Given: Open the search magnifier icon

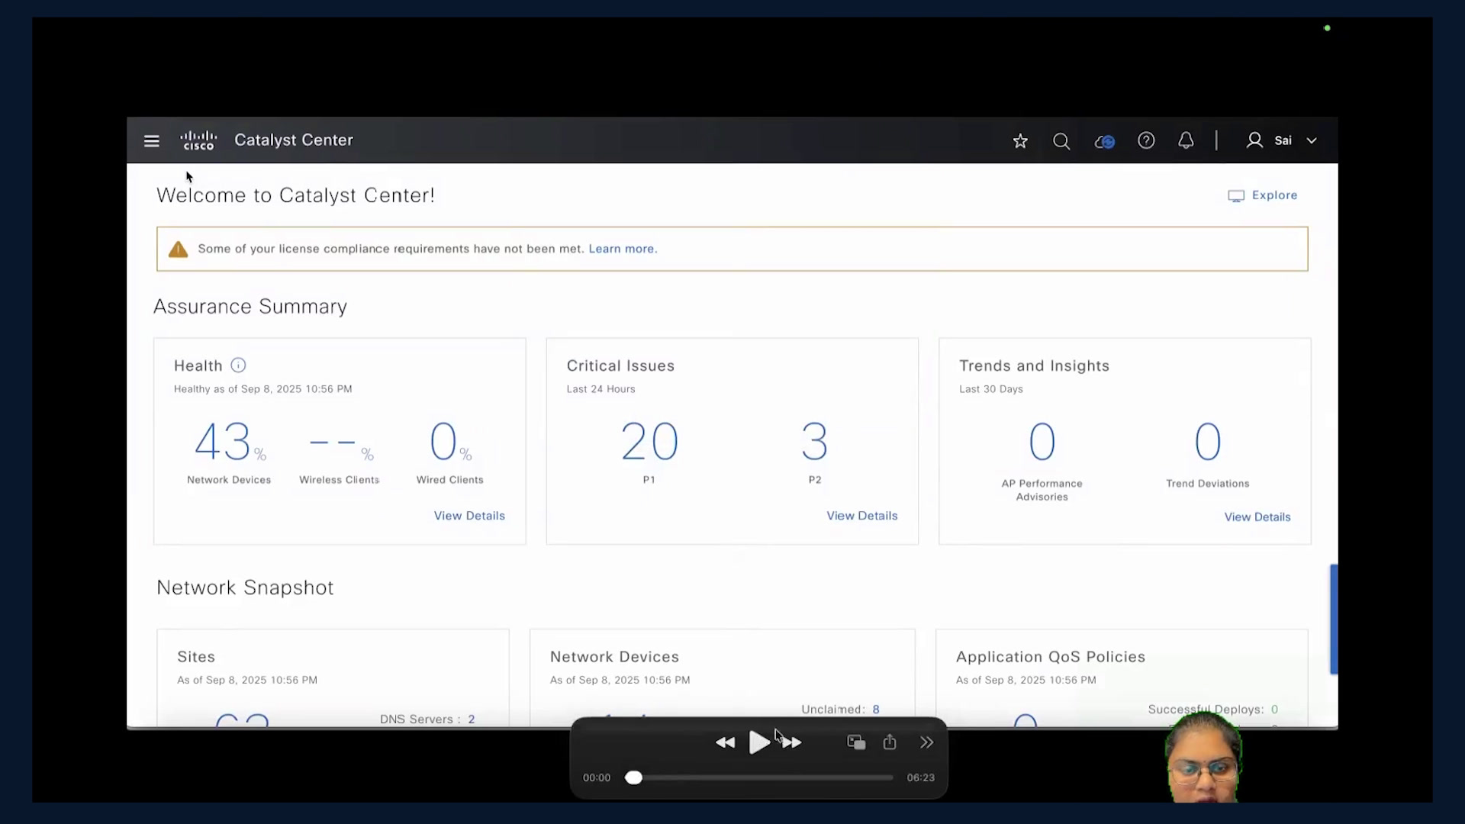Looking at the screenshot, I should (x=1061, y=141).
